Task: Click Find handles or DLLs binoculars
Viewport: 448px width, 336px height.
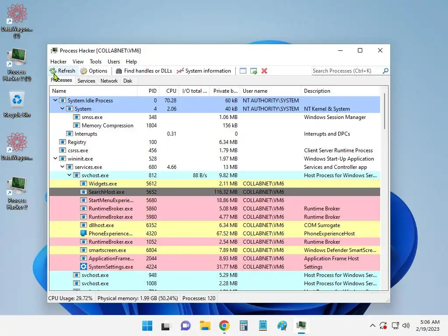Action: click(x=119, y=71)
